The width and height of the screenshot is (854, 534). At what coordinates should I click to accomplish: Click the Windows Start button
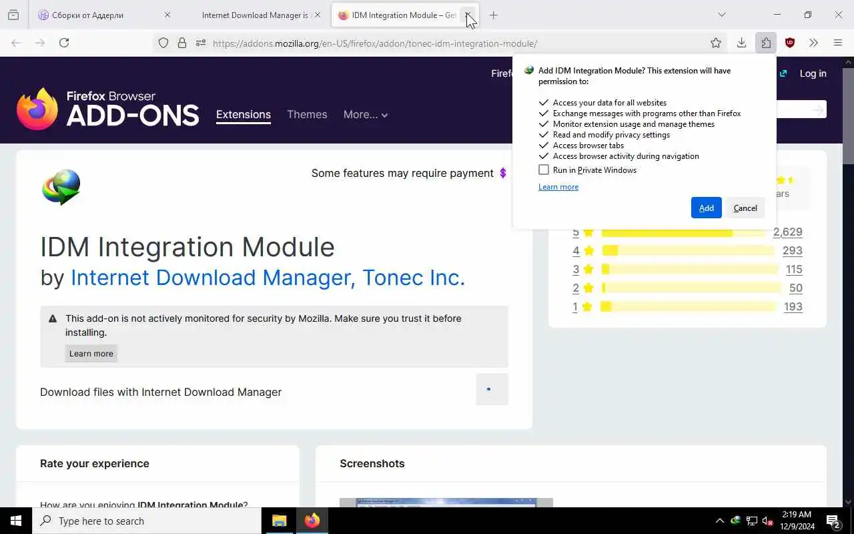(x=16, y=521)
